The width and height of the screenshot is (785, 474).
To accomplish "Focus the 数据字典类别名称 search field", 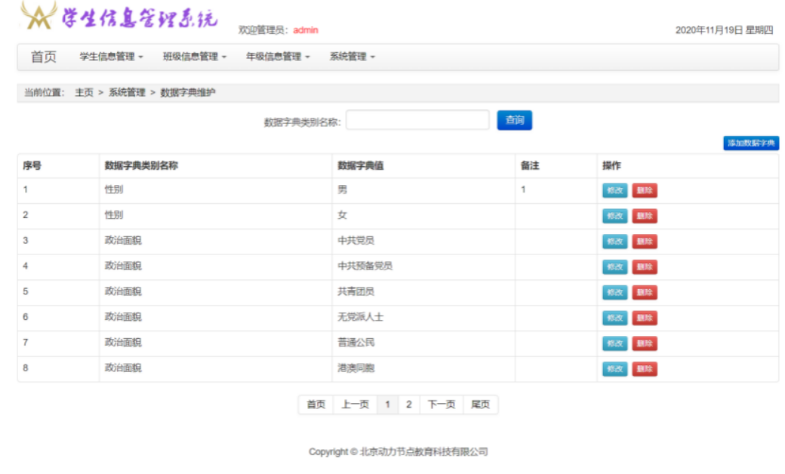I will click(x=417, y=120).
